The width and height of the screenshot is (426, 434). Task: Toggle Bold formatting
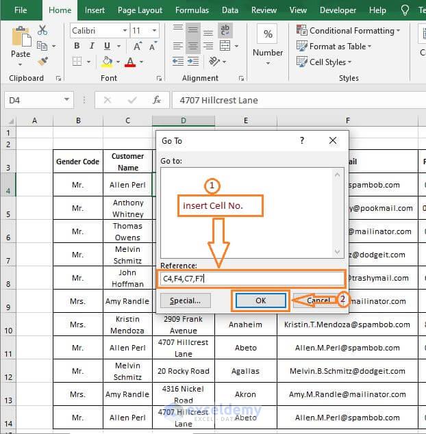coord(77,46)
